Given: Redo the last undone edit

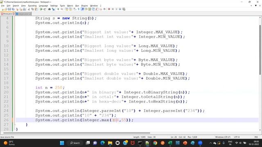Looking at the screenshot, I should pyautogui.click(x=45, y=9).
